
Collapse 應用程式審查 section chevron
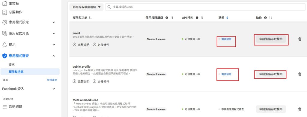pyautogui.click(x=54, y=56)
